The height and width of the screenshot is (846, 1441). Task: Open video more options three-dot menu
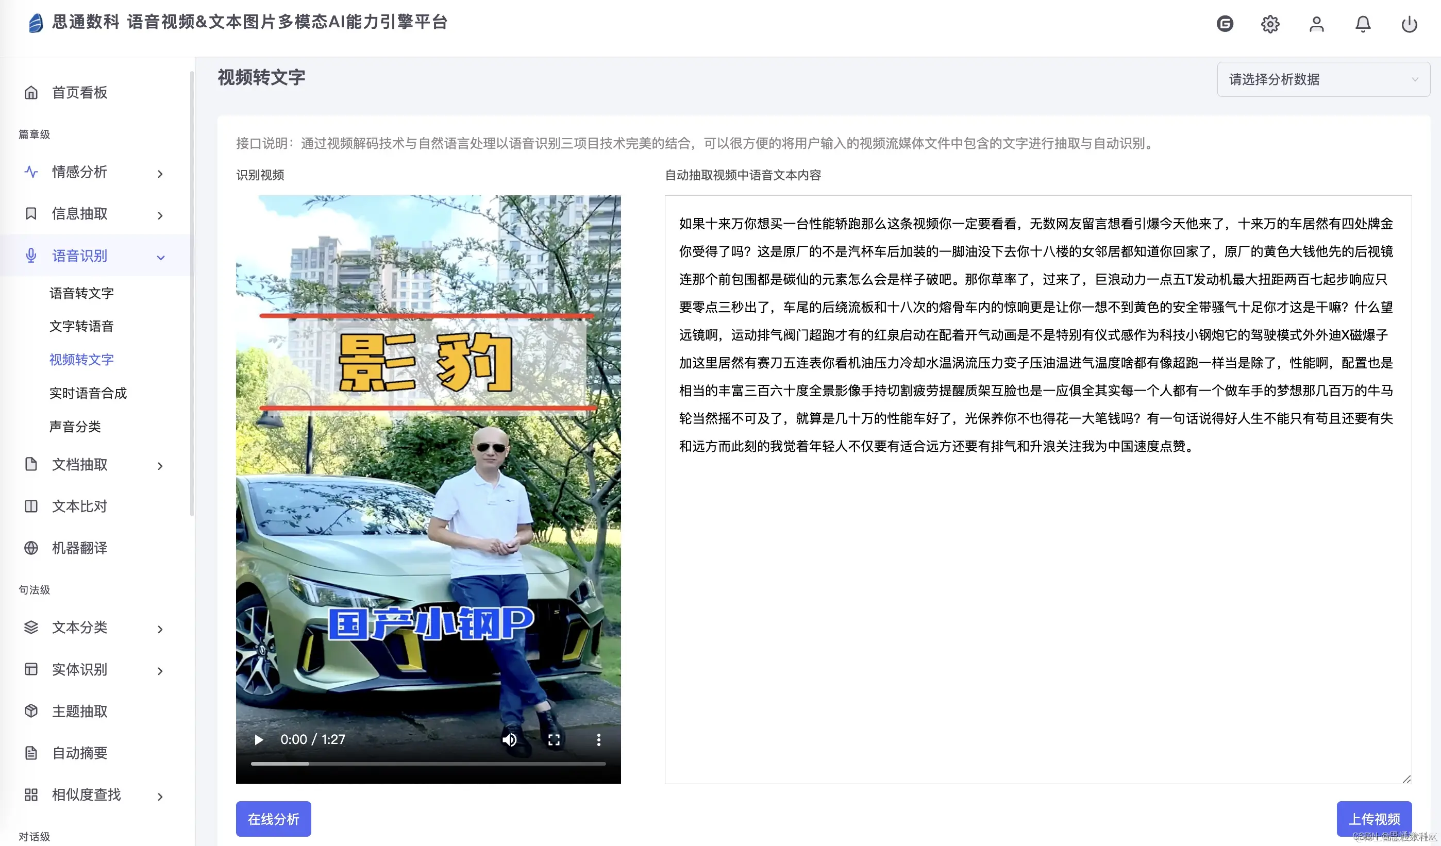(x=598, y=740)
